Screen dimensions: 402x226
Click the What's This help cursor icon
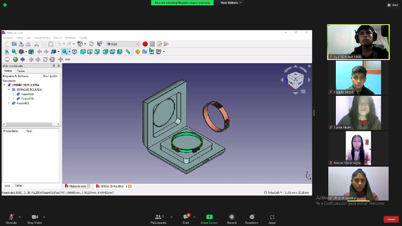click(x=100, y=44)
